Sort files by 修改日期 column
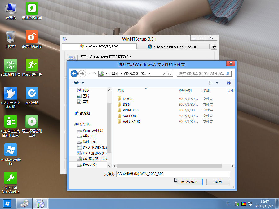 pyautogui.click(x=185, y=91)
